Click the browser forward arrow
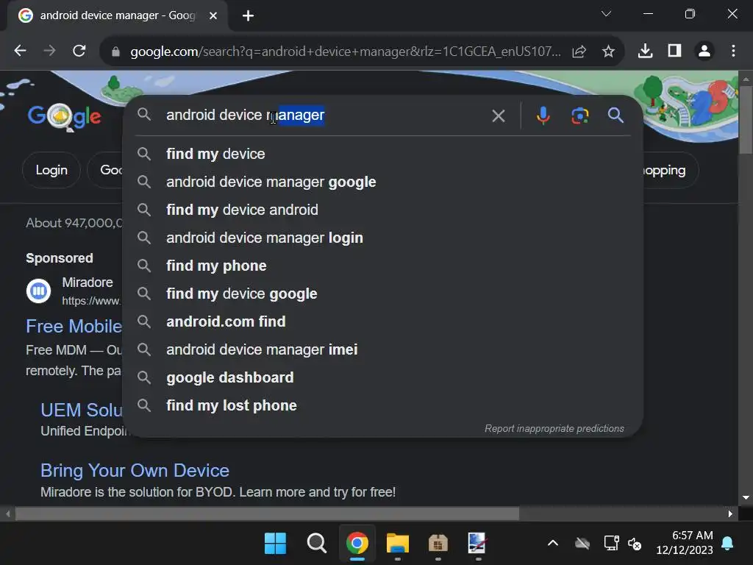Image resolution: width=753 pixels, height=565 pixels. click(x=49, y=51)
